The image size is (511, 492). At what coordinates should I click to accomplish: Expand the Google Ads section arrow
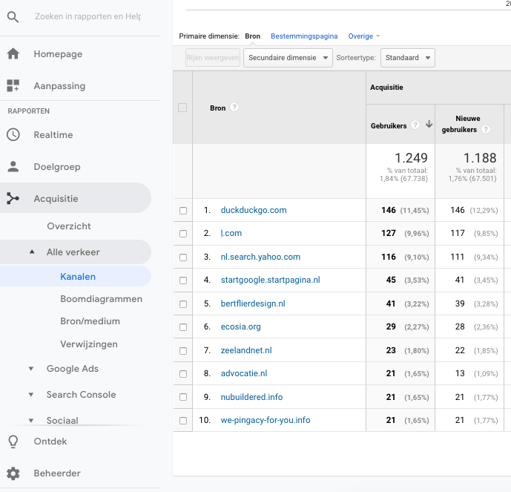coord(31,369)
